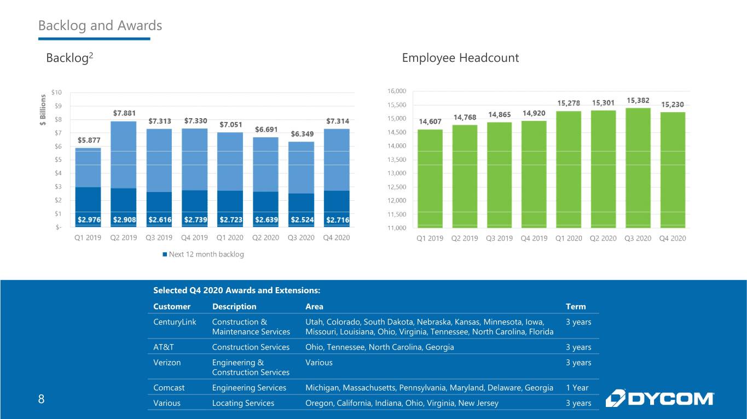Click the Dycom logo
The height and width of the screenshot is (419, 747).
click(659, 398)
